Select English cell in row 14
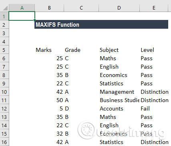 coord(119,125)
